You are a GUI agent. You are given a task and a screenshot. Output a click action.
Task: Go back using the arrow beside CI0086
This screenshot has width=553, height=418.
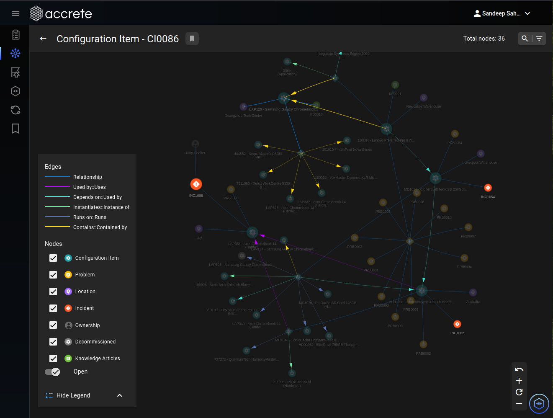[x=43, y=39]
